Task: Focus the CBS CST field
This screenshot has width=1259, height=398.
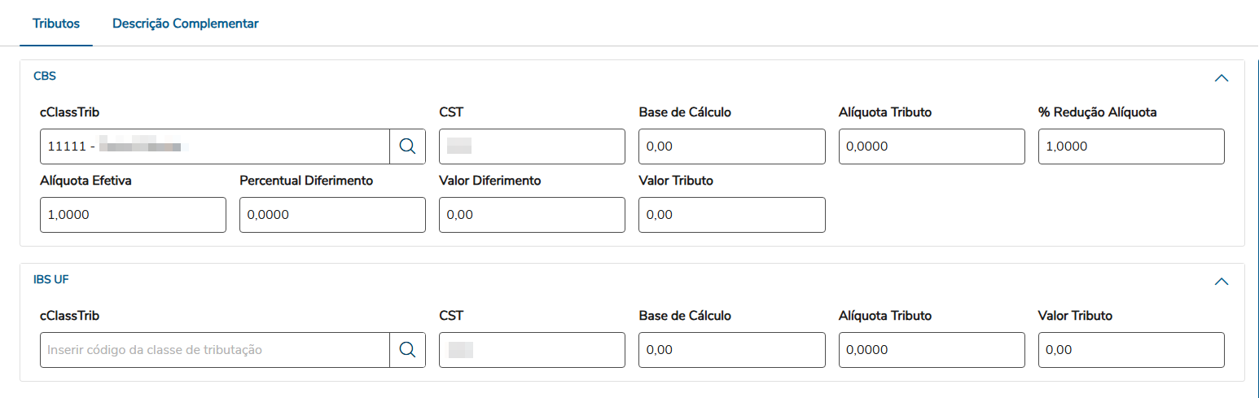Action: coord(532,147)
